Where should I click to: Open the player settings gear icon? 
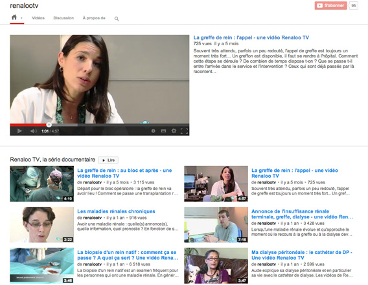point(174,131)
